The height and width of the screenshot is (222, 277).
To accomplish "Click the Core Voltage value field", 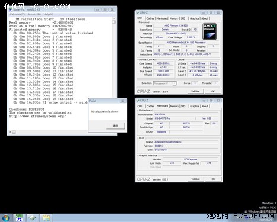I will click(191, 37).
